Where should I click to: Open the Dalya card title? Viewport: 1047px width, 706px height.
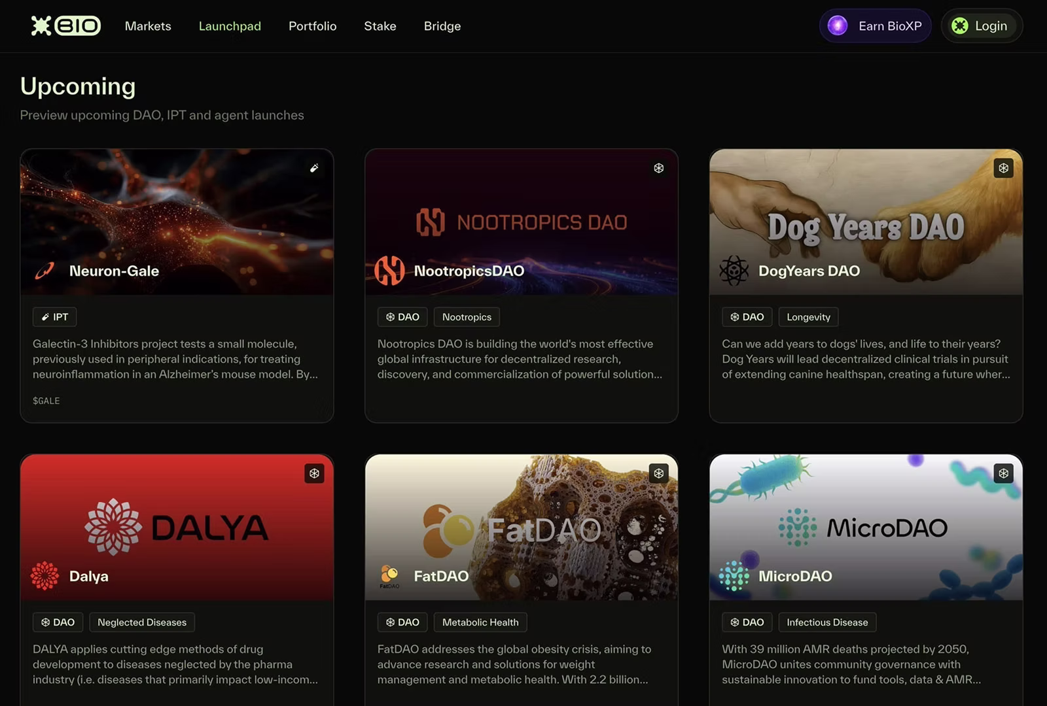tap(88, 576)
